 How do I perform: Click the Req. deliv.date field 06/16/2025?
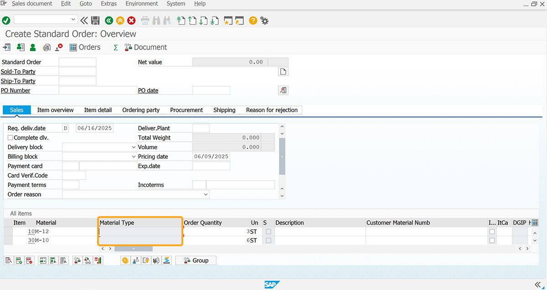94,128
